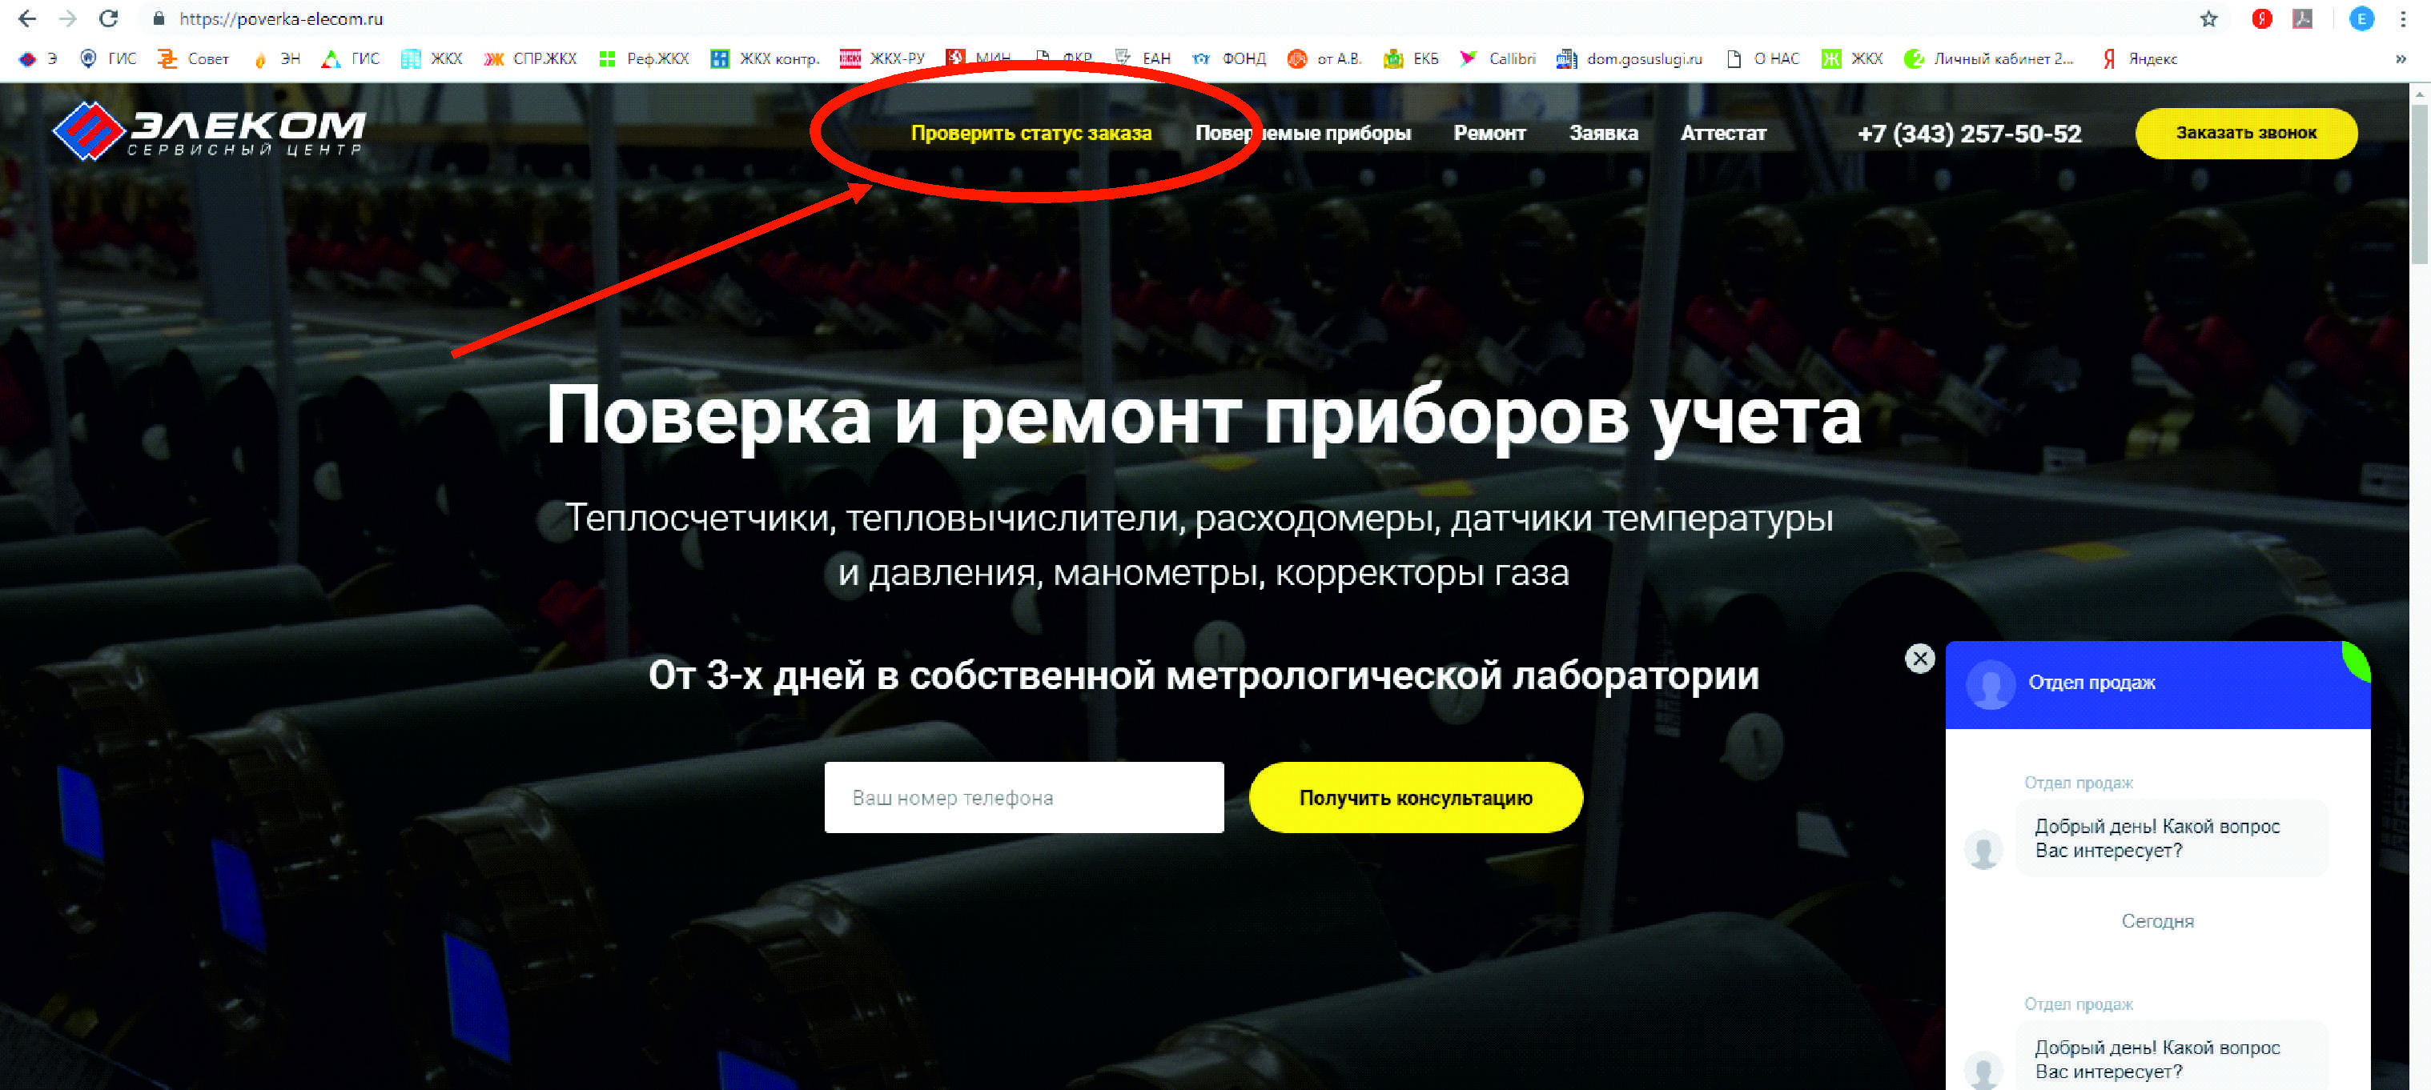Click the browser back arrow
This screenshot has height=1090, width=2431.
tap(26, 18)
